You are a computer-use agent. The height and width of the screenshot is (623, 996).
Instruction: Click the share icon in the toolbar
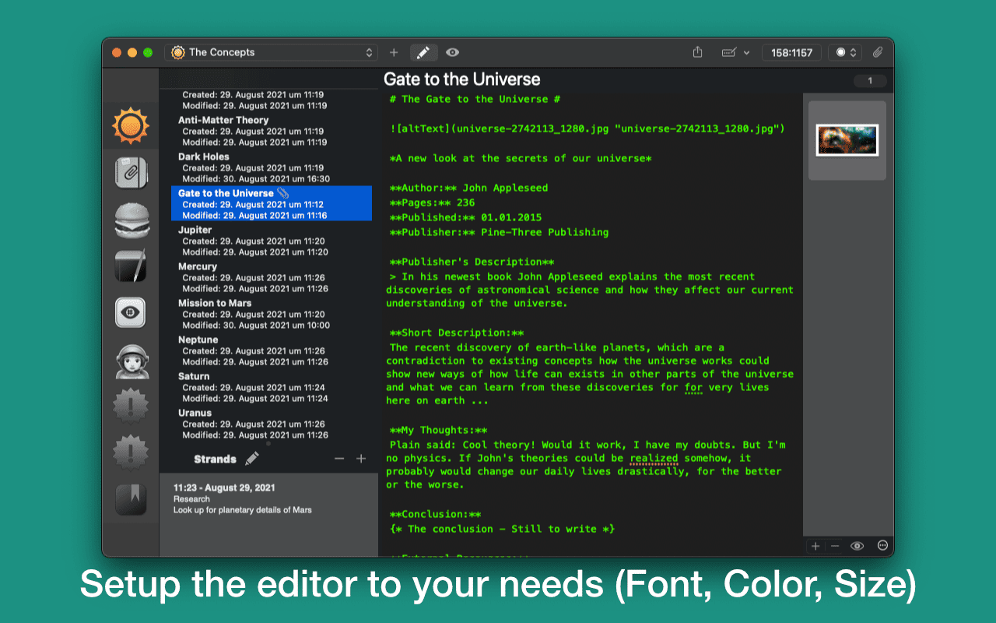[697, 52]
